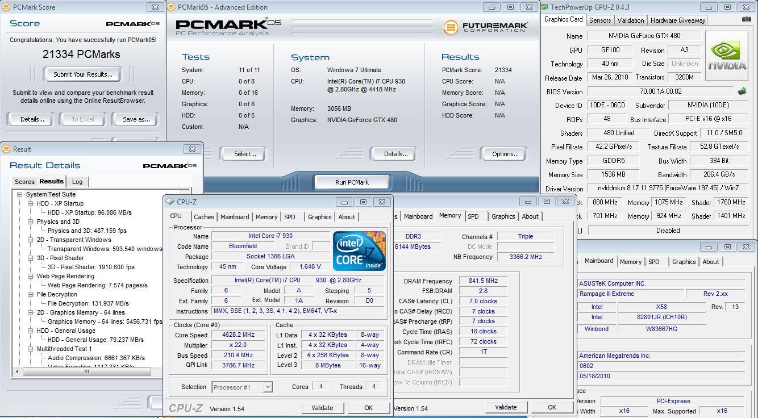Viewport: 758px width, 418px height.
Task: Click Submit Your Results button
Action: coord(83,74)
